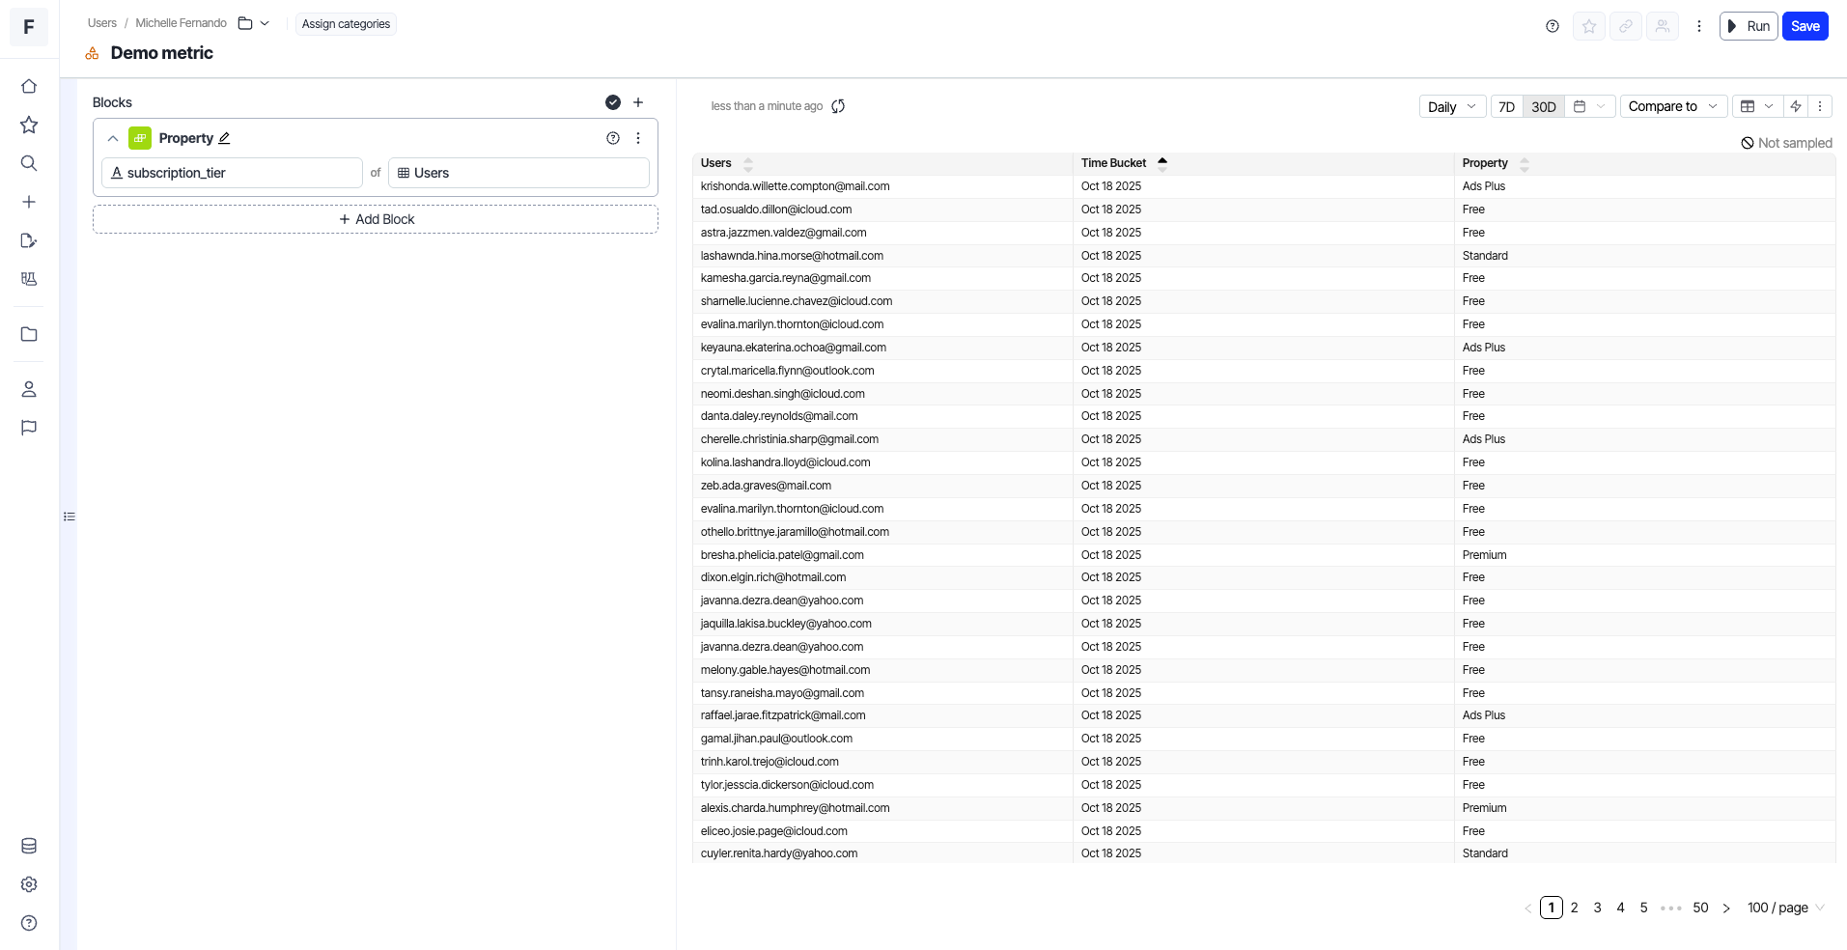Click the Save button
The width and height of the screenshot is (1847, 950).
[x=1805, y=26]
